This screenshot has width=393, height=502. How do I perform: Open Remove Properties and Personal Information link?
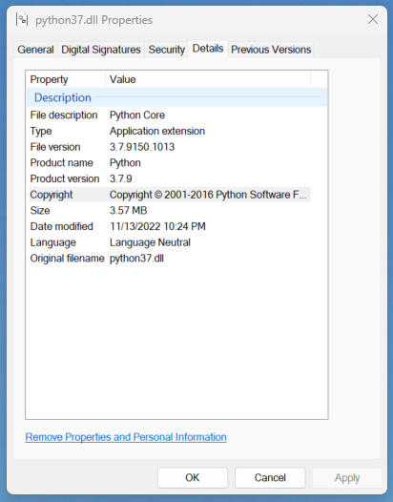point(126,437)
